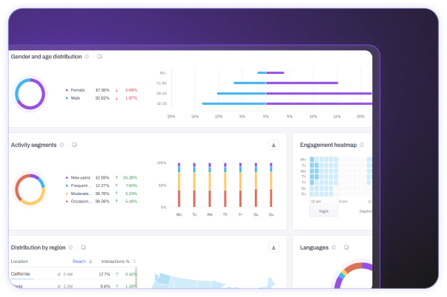Click info icon next to Languages title
This screenshot has height=297, width=447.
click(x=333, y=247)
